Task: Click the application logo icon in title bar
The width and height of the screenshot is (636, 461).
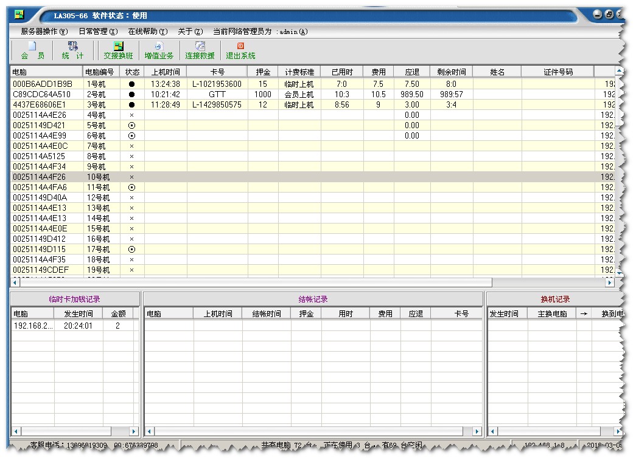Action: tap(19, 15)
